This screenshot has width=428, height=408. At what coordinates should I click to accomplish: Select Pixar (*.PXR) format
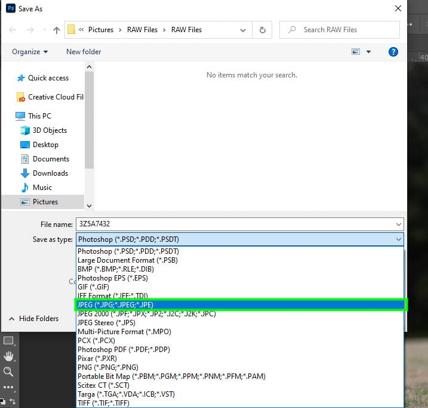[240, 359]
